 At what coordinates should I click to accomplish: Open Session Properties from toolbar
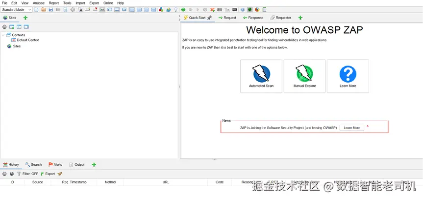coord(65,10)
